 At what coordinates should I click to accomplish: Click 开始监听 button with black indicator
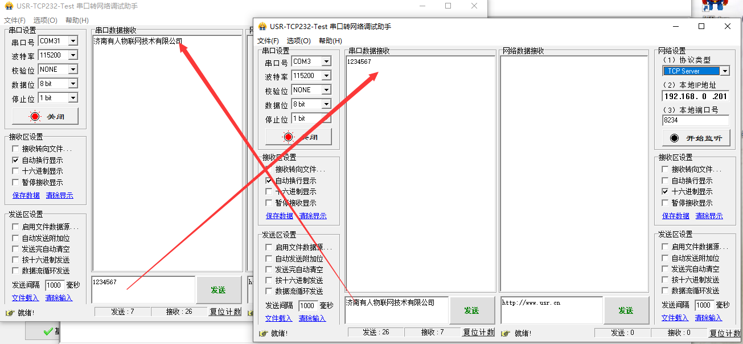pos(696,138)
